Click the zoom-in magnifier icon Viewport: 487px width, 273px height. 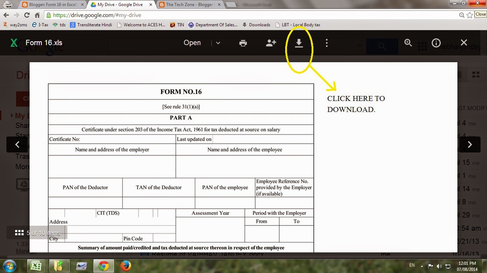(408, 43)
